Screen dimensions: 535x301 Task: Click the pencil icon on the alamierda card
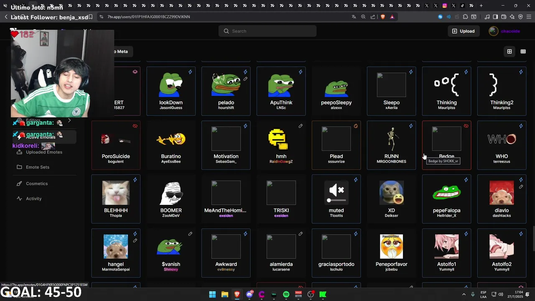tap(301, 234)
